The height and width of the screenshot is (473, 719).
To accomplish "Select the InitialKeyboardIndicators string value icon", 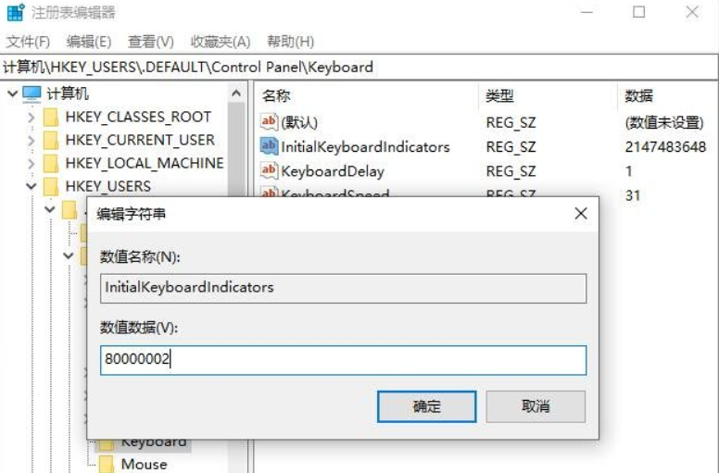I will coord(269,146).
